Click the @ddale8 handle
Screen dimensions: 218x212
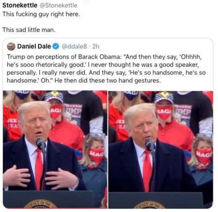(x=74, y=47)
